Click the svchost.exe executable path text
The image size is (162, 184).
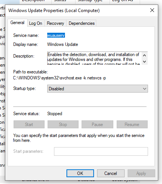click(x=59, y=78)
